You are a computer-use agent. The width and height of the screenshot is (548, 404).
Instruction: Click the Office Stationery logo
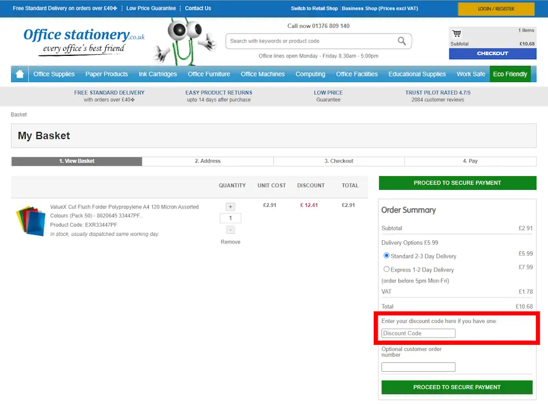click(x=84, y=41)
